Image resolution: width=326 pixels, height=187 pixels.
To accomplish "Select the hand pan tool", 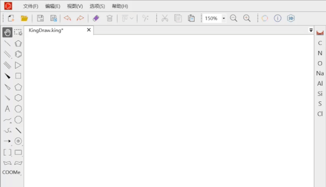I will coord(7,33).
